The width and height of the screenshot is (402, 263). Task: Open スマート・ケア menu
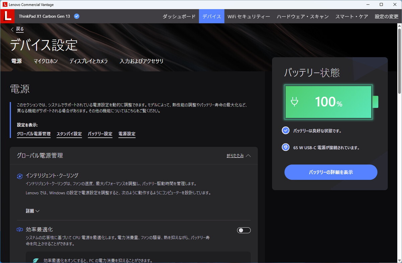pyautogui.click(x=352, y=16)
